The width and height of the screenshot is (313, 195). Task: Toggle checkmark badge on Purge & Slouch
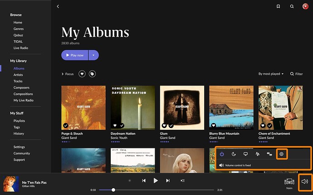click(66, 125)
